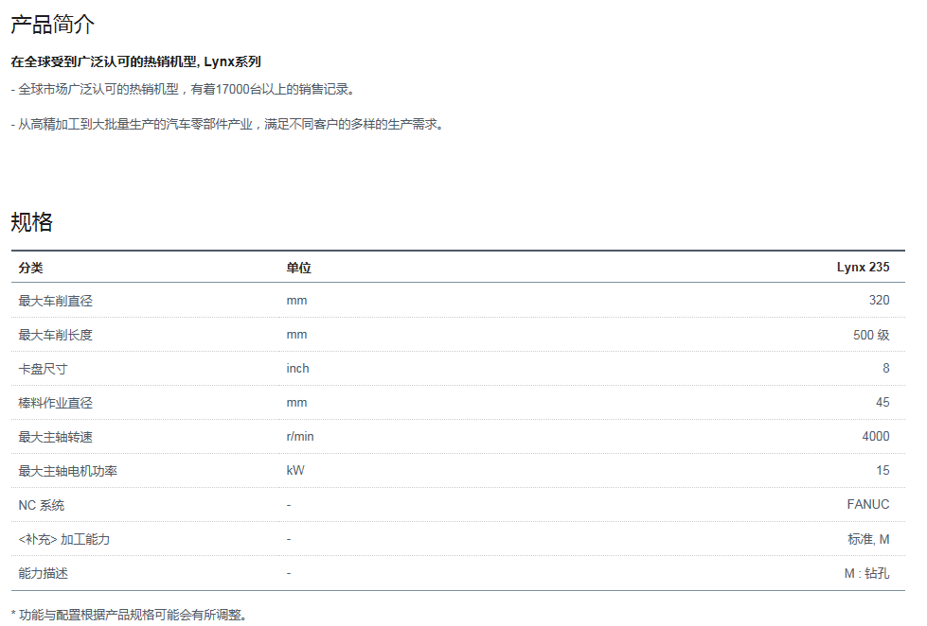Screen dimensions: 927x626
Task: Click the line mentioning 17000台 sales record
Action: point(183,89)
